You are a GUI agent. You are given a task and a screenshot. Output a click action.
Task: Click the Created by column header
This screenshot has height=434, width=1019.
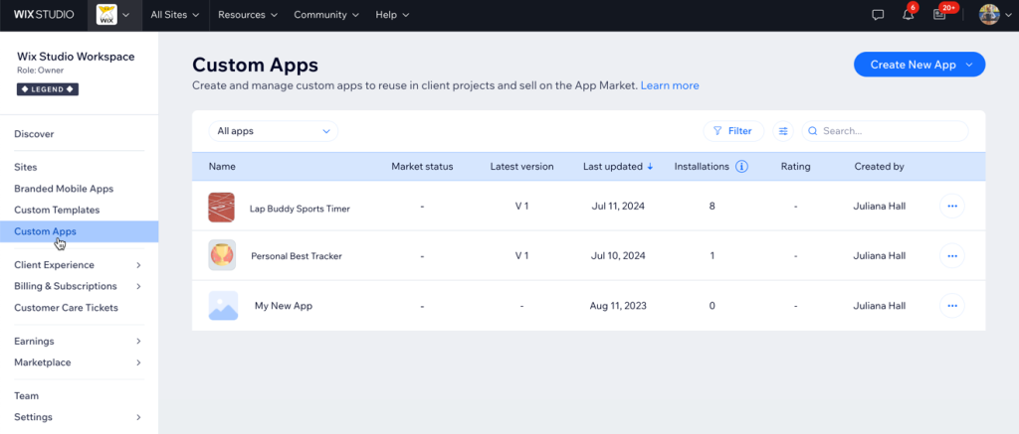click(880, 167)
